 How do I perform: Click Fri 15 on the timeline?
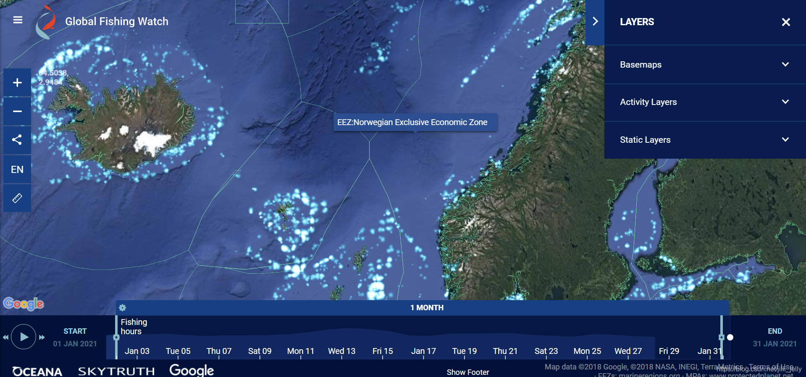[383, 351]
